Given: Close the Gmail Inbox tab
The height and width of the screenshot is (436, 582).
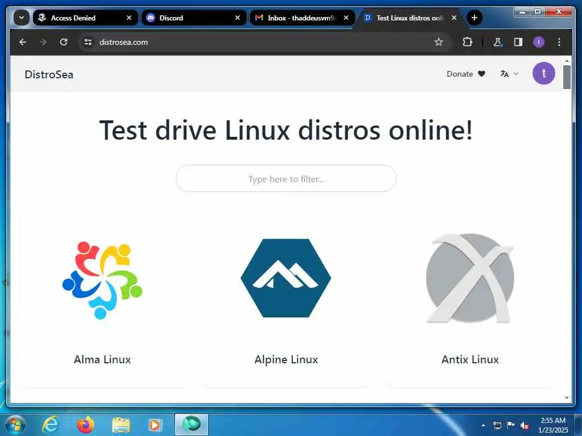Looking at the screenshot, I should click(x=346, y=18).
